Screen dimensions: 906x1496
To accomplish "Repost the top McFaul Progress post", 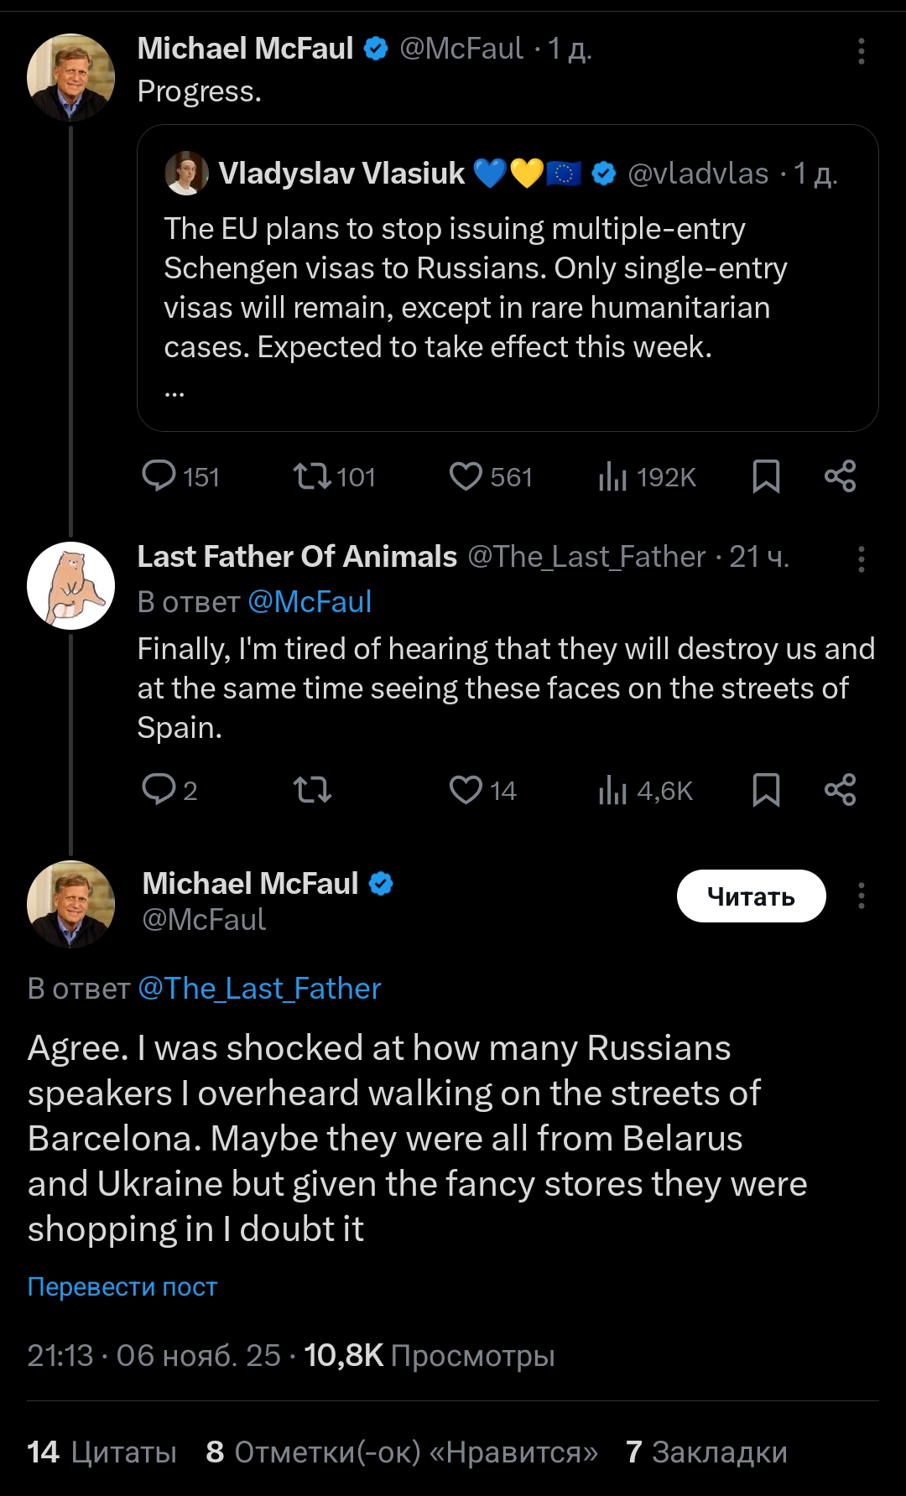I will pyautogui.click(x=312, y=476).
